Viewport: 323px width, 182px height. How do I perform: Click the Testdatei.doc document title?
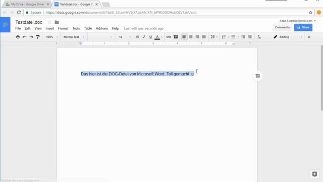tap(29, 22)
